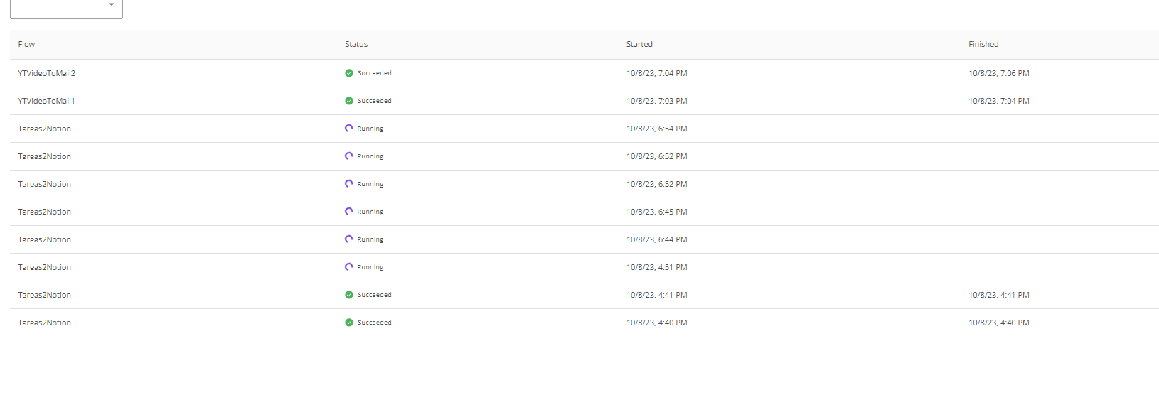The height and width of the screenshot is (405, 1159).
Task: Click Succeeded checkmark icon of 4:40 PM run
Action: click(x=349, y=323)
